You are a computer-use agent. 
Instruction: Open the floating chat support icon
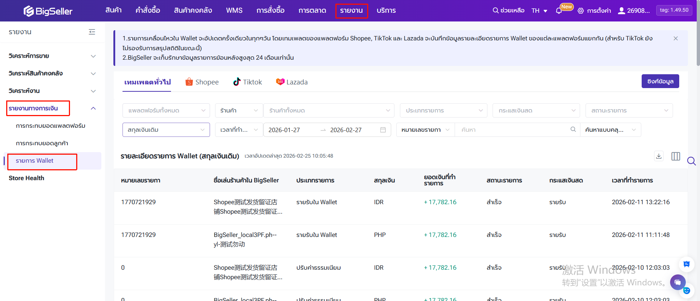(x=677, y=282)
